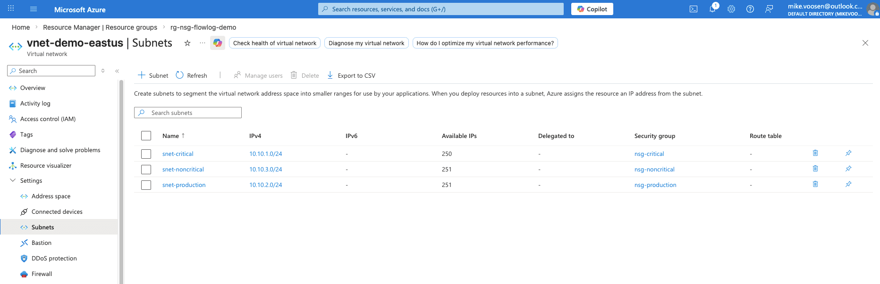Go to Resource Manager | Resource groups breadcrumb
Screen dimensions: 880x284
100,27
